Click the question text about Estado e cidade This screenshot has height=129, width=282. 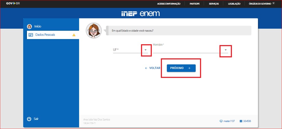[133, 30]
